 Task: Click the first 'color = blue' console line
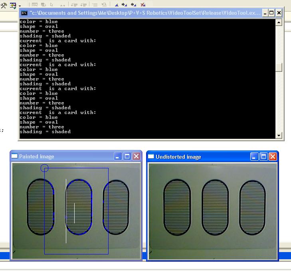point(39,22)
